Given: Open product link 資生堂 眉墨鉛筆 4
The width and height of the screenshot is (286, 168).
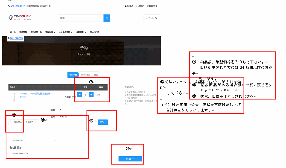Looking at the screenshot, I should pyautogui.click(x=36, y=94).
